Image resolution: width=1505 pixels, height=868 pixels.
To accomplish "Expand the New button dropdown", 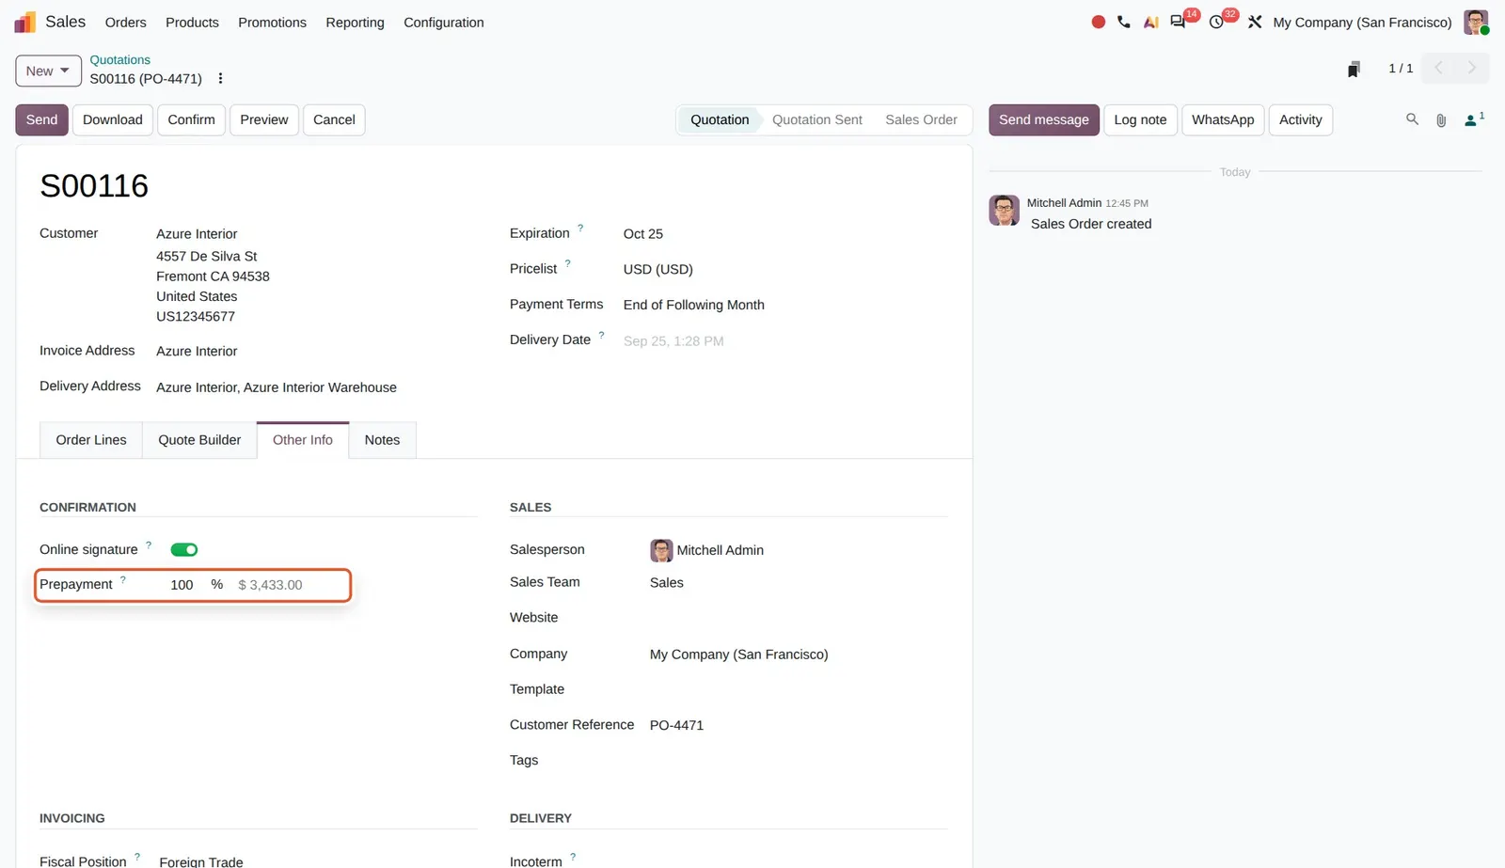I will 48,71.
